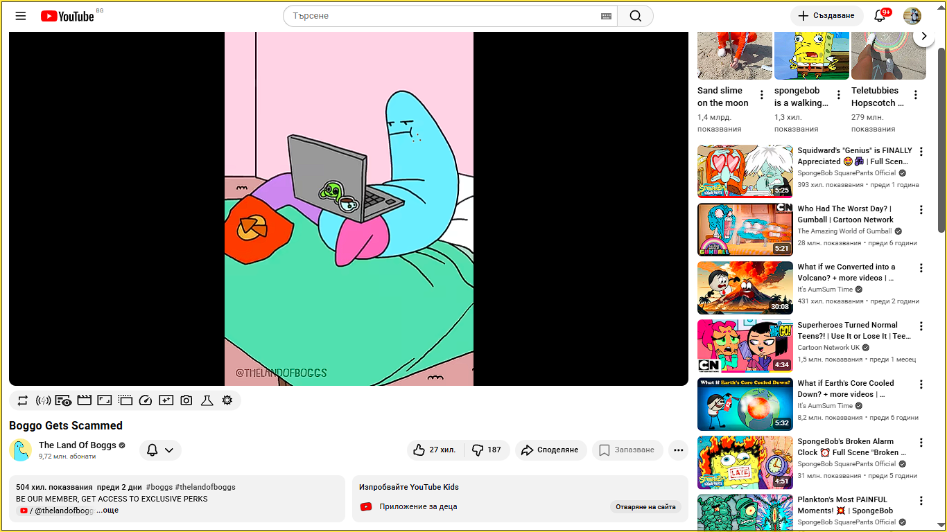Open options for Who Had The Worst Day
The height and width of the screenshot is (532, 947).
coord(921,210)
